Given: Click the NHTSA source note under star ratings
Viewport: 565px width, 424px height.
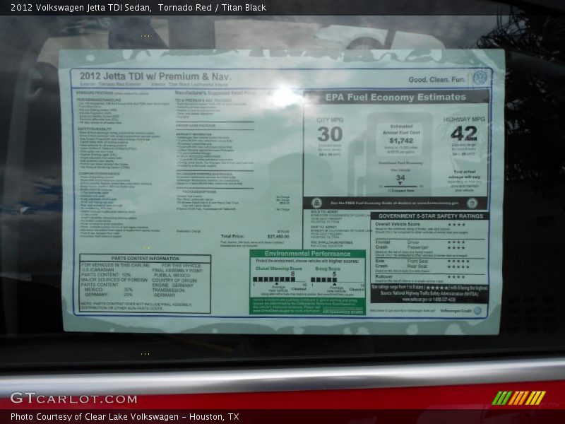Looking at the screenshot, I should tap(429, 293).
